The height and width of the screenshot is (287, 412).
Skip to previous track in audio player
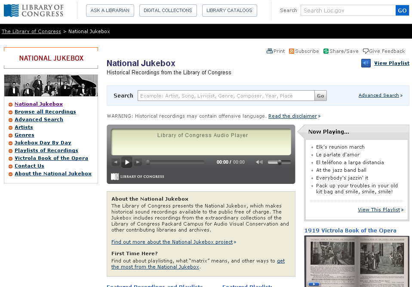point(116,162)
